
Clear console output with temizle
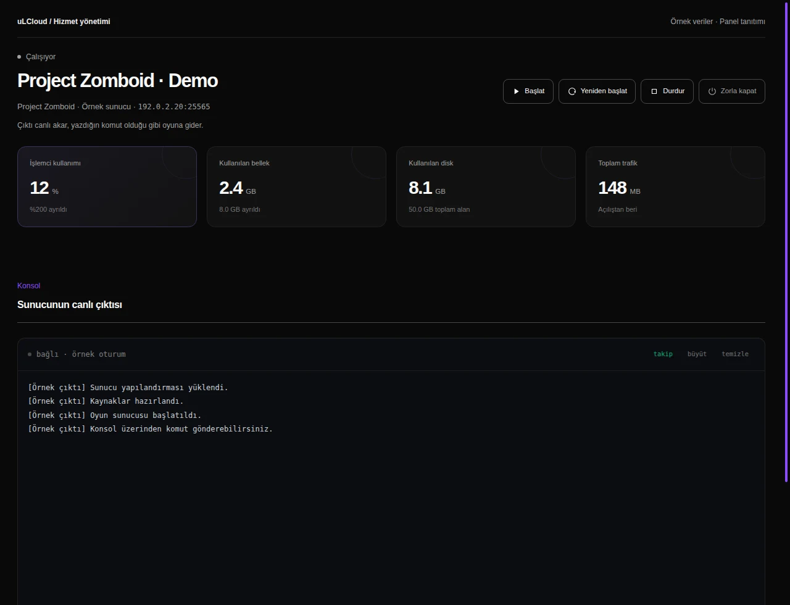pos(735,354)
